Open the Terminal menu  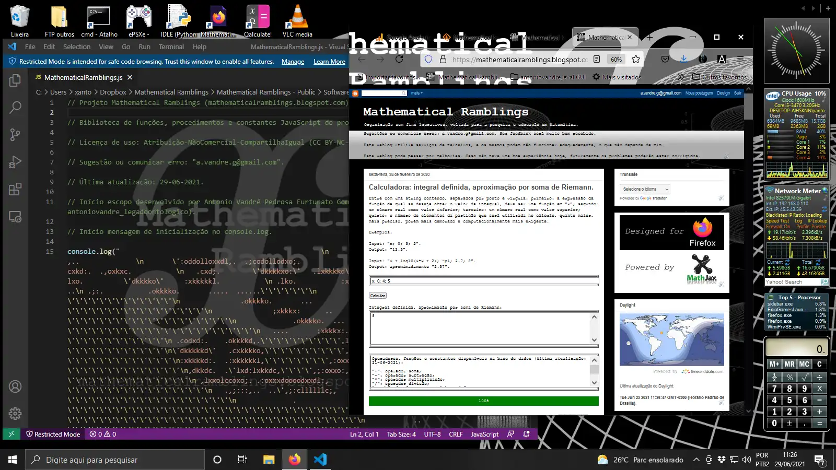coord(171,46)
